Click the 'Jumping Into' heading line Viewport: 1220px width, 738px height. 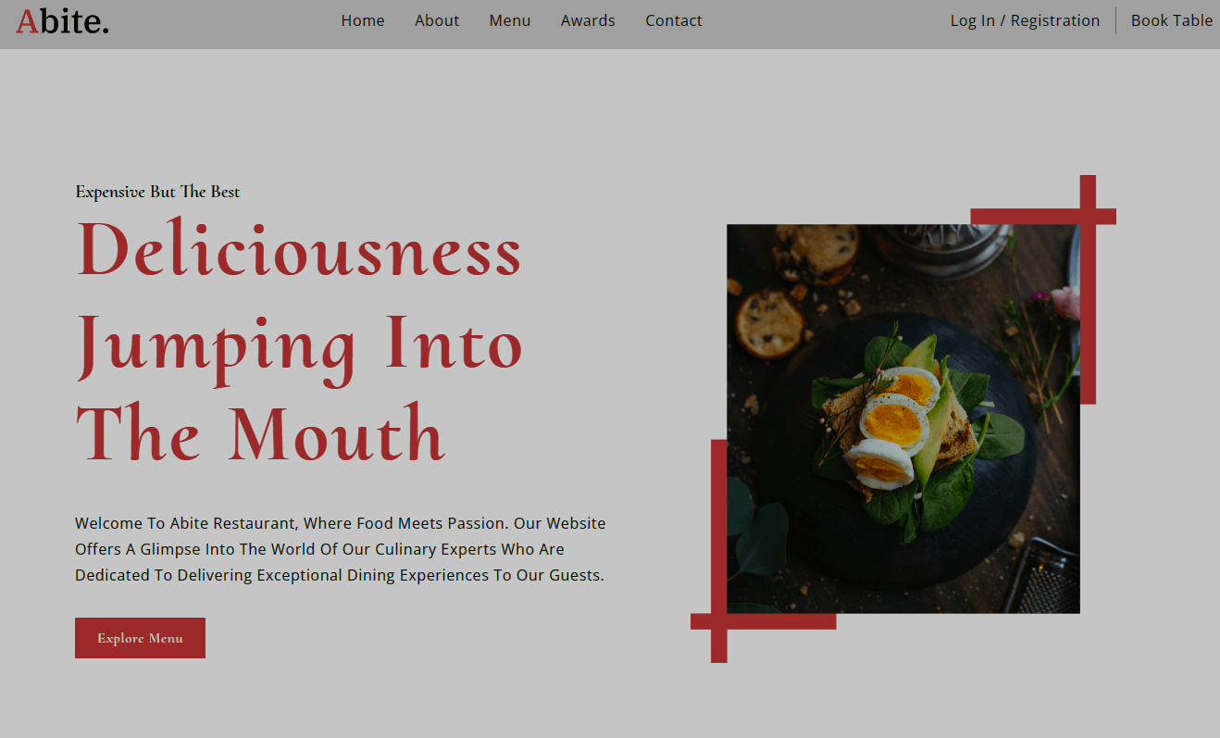[x=299, y=346]
